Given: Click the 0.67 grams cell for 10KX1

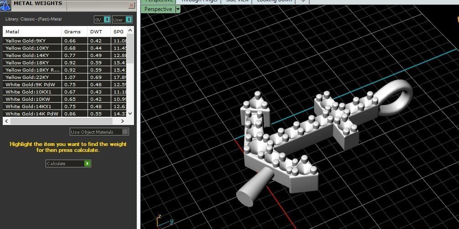Looking at the screenshot, I should tap(74, 92).
